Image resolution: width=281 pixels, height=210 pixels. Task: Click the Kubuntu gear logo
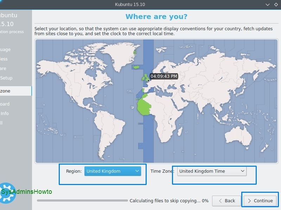click(6, 192)
